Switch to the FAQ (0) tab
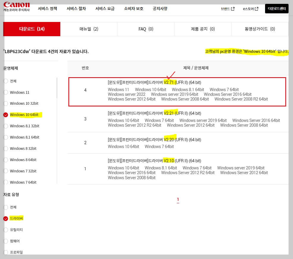 point(146,29)
